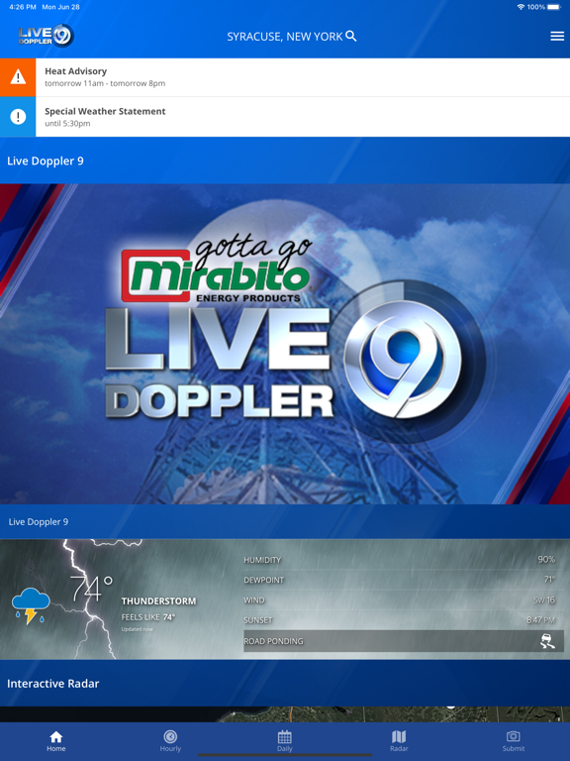
Task: Select the 74° current temperature
Action: (92, 589)
